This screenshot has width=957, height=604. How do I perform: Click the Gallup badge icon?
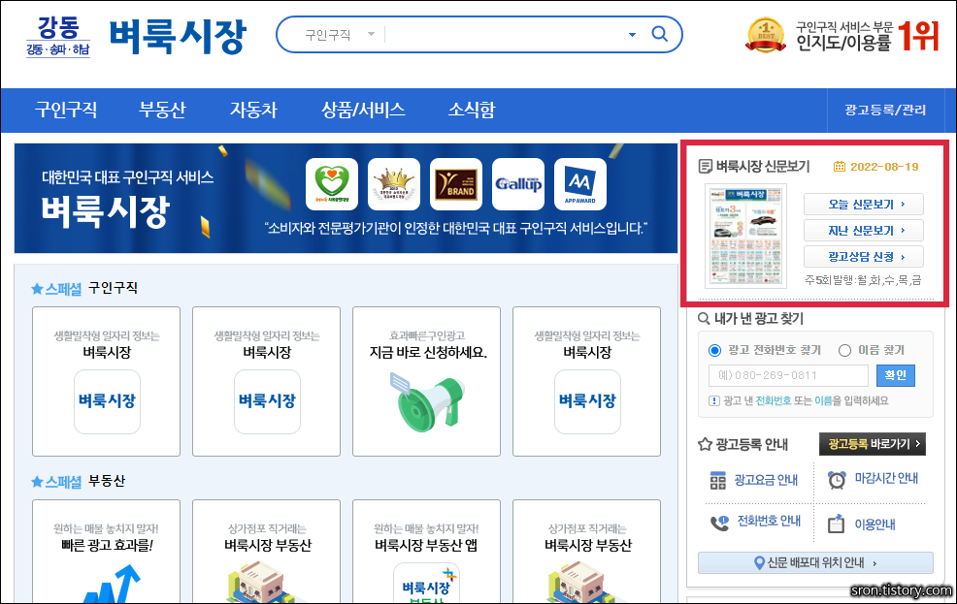point(518,184)
